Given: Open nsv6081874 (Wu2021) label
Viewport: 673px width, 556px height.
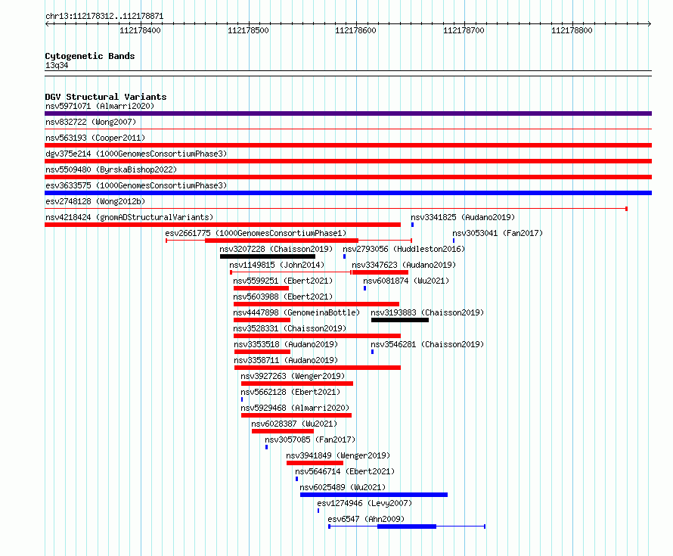Looking at the screenshot, I should click(406, 281).
